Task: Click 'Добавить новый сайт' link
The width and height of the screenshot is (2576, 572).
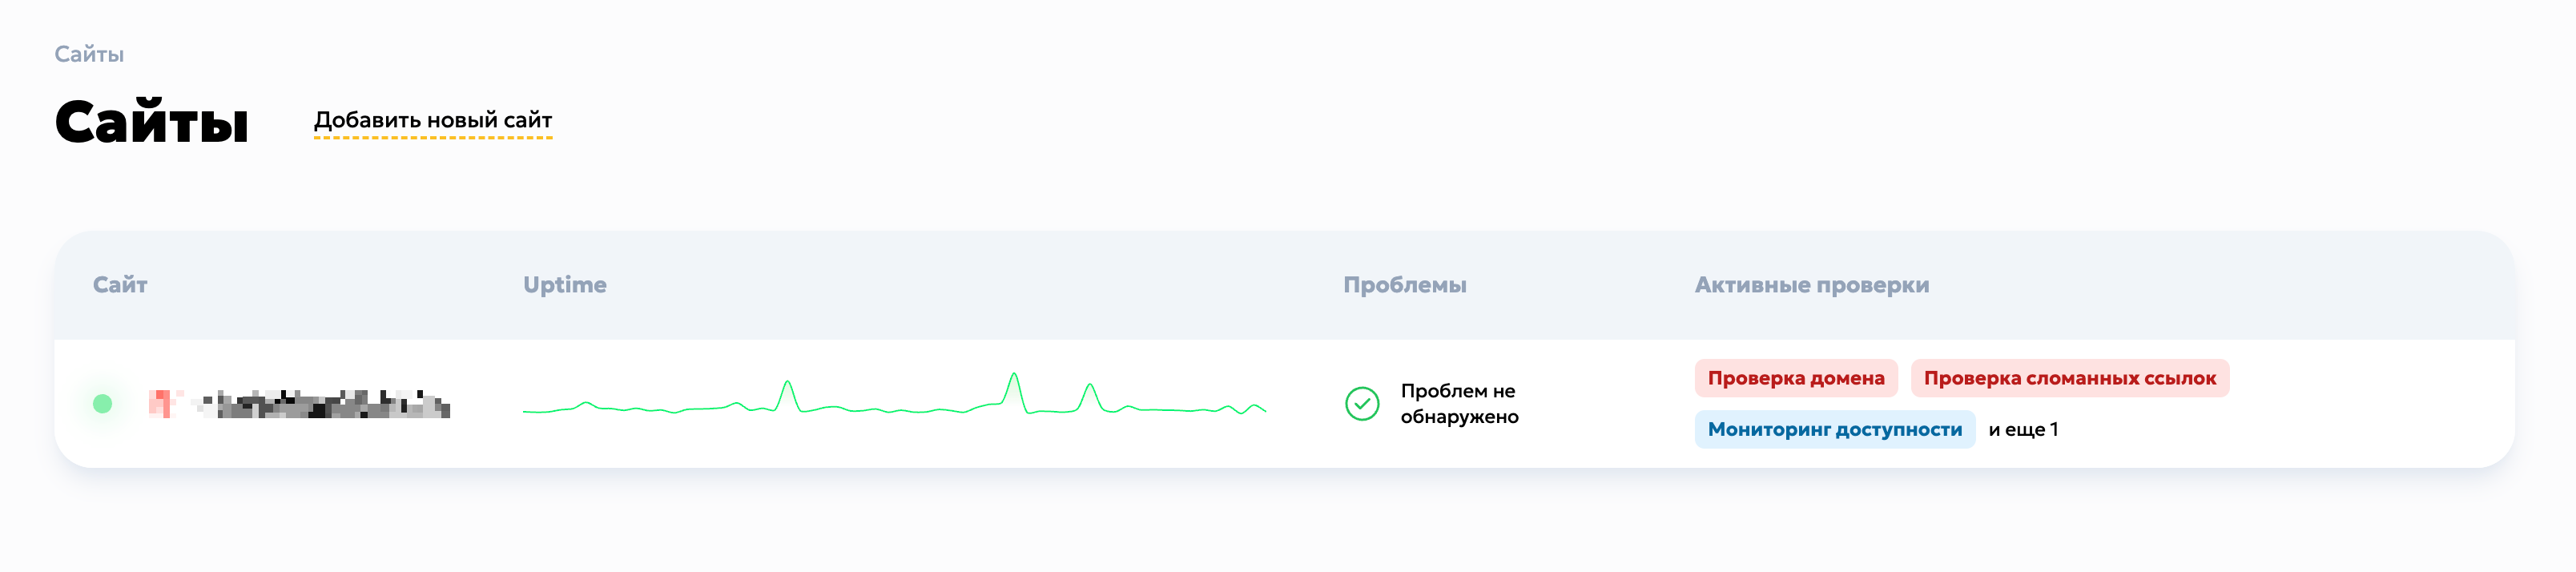Action: tap(433, 120)
